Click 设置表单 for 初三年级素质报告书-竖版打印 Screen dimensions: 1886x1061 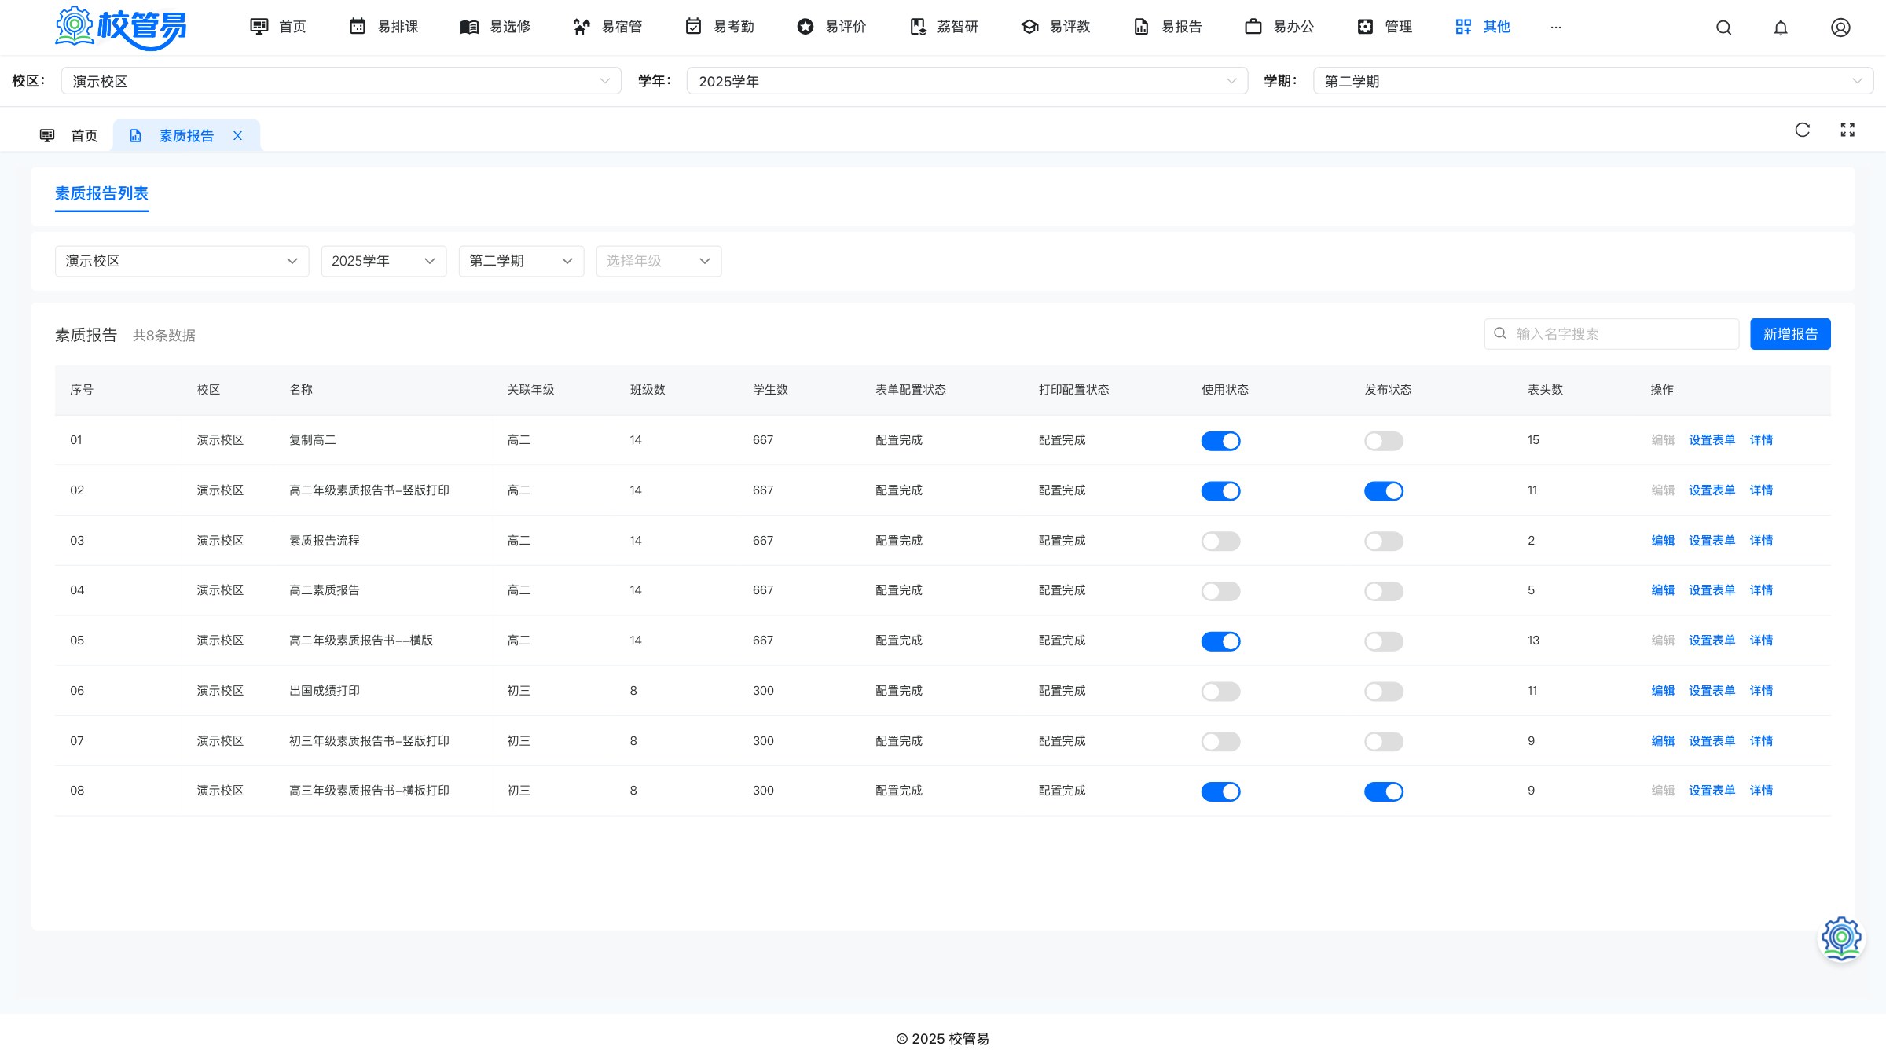pos(1712,741)
